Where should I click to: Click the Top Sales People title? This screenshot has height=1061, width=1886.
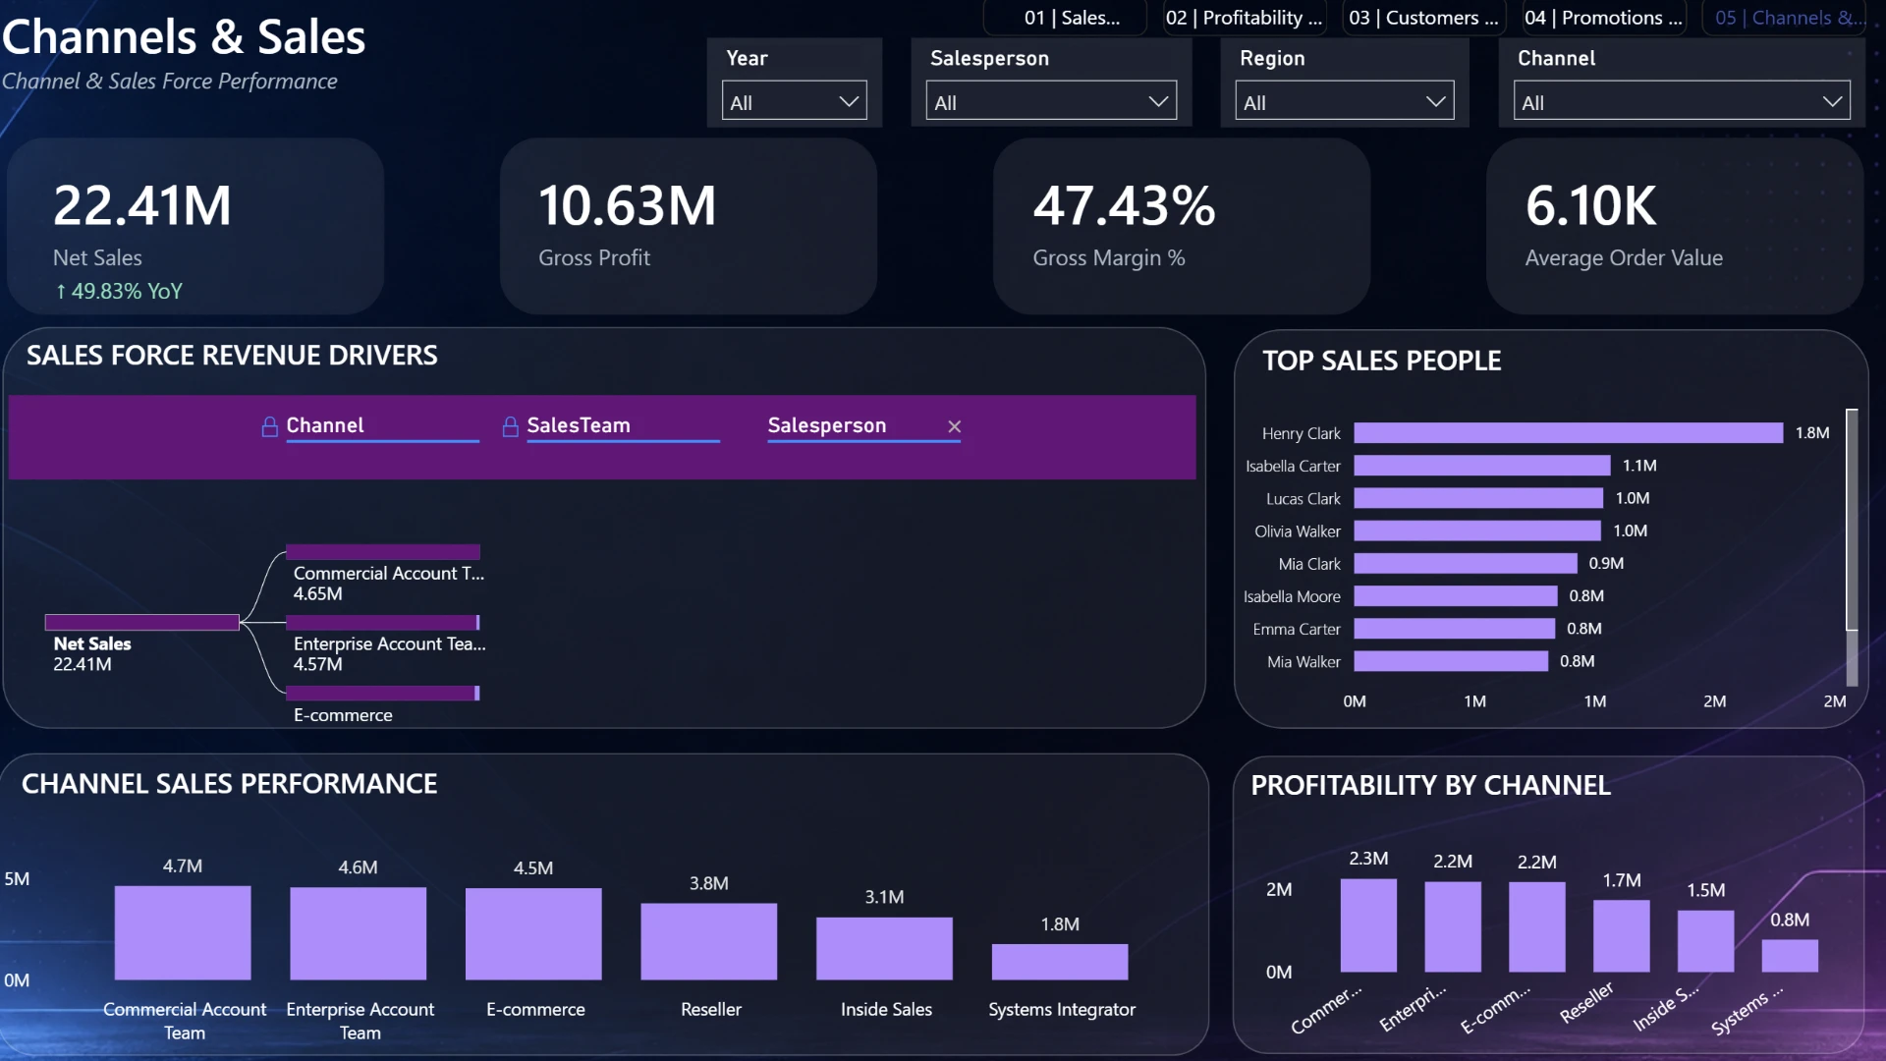(1381, 361)
